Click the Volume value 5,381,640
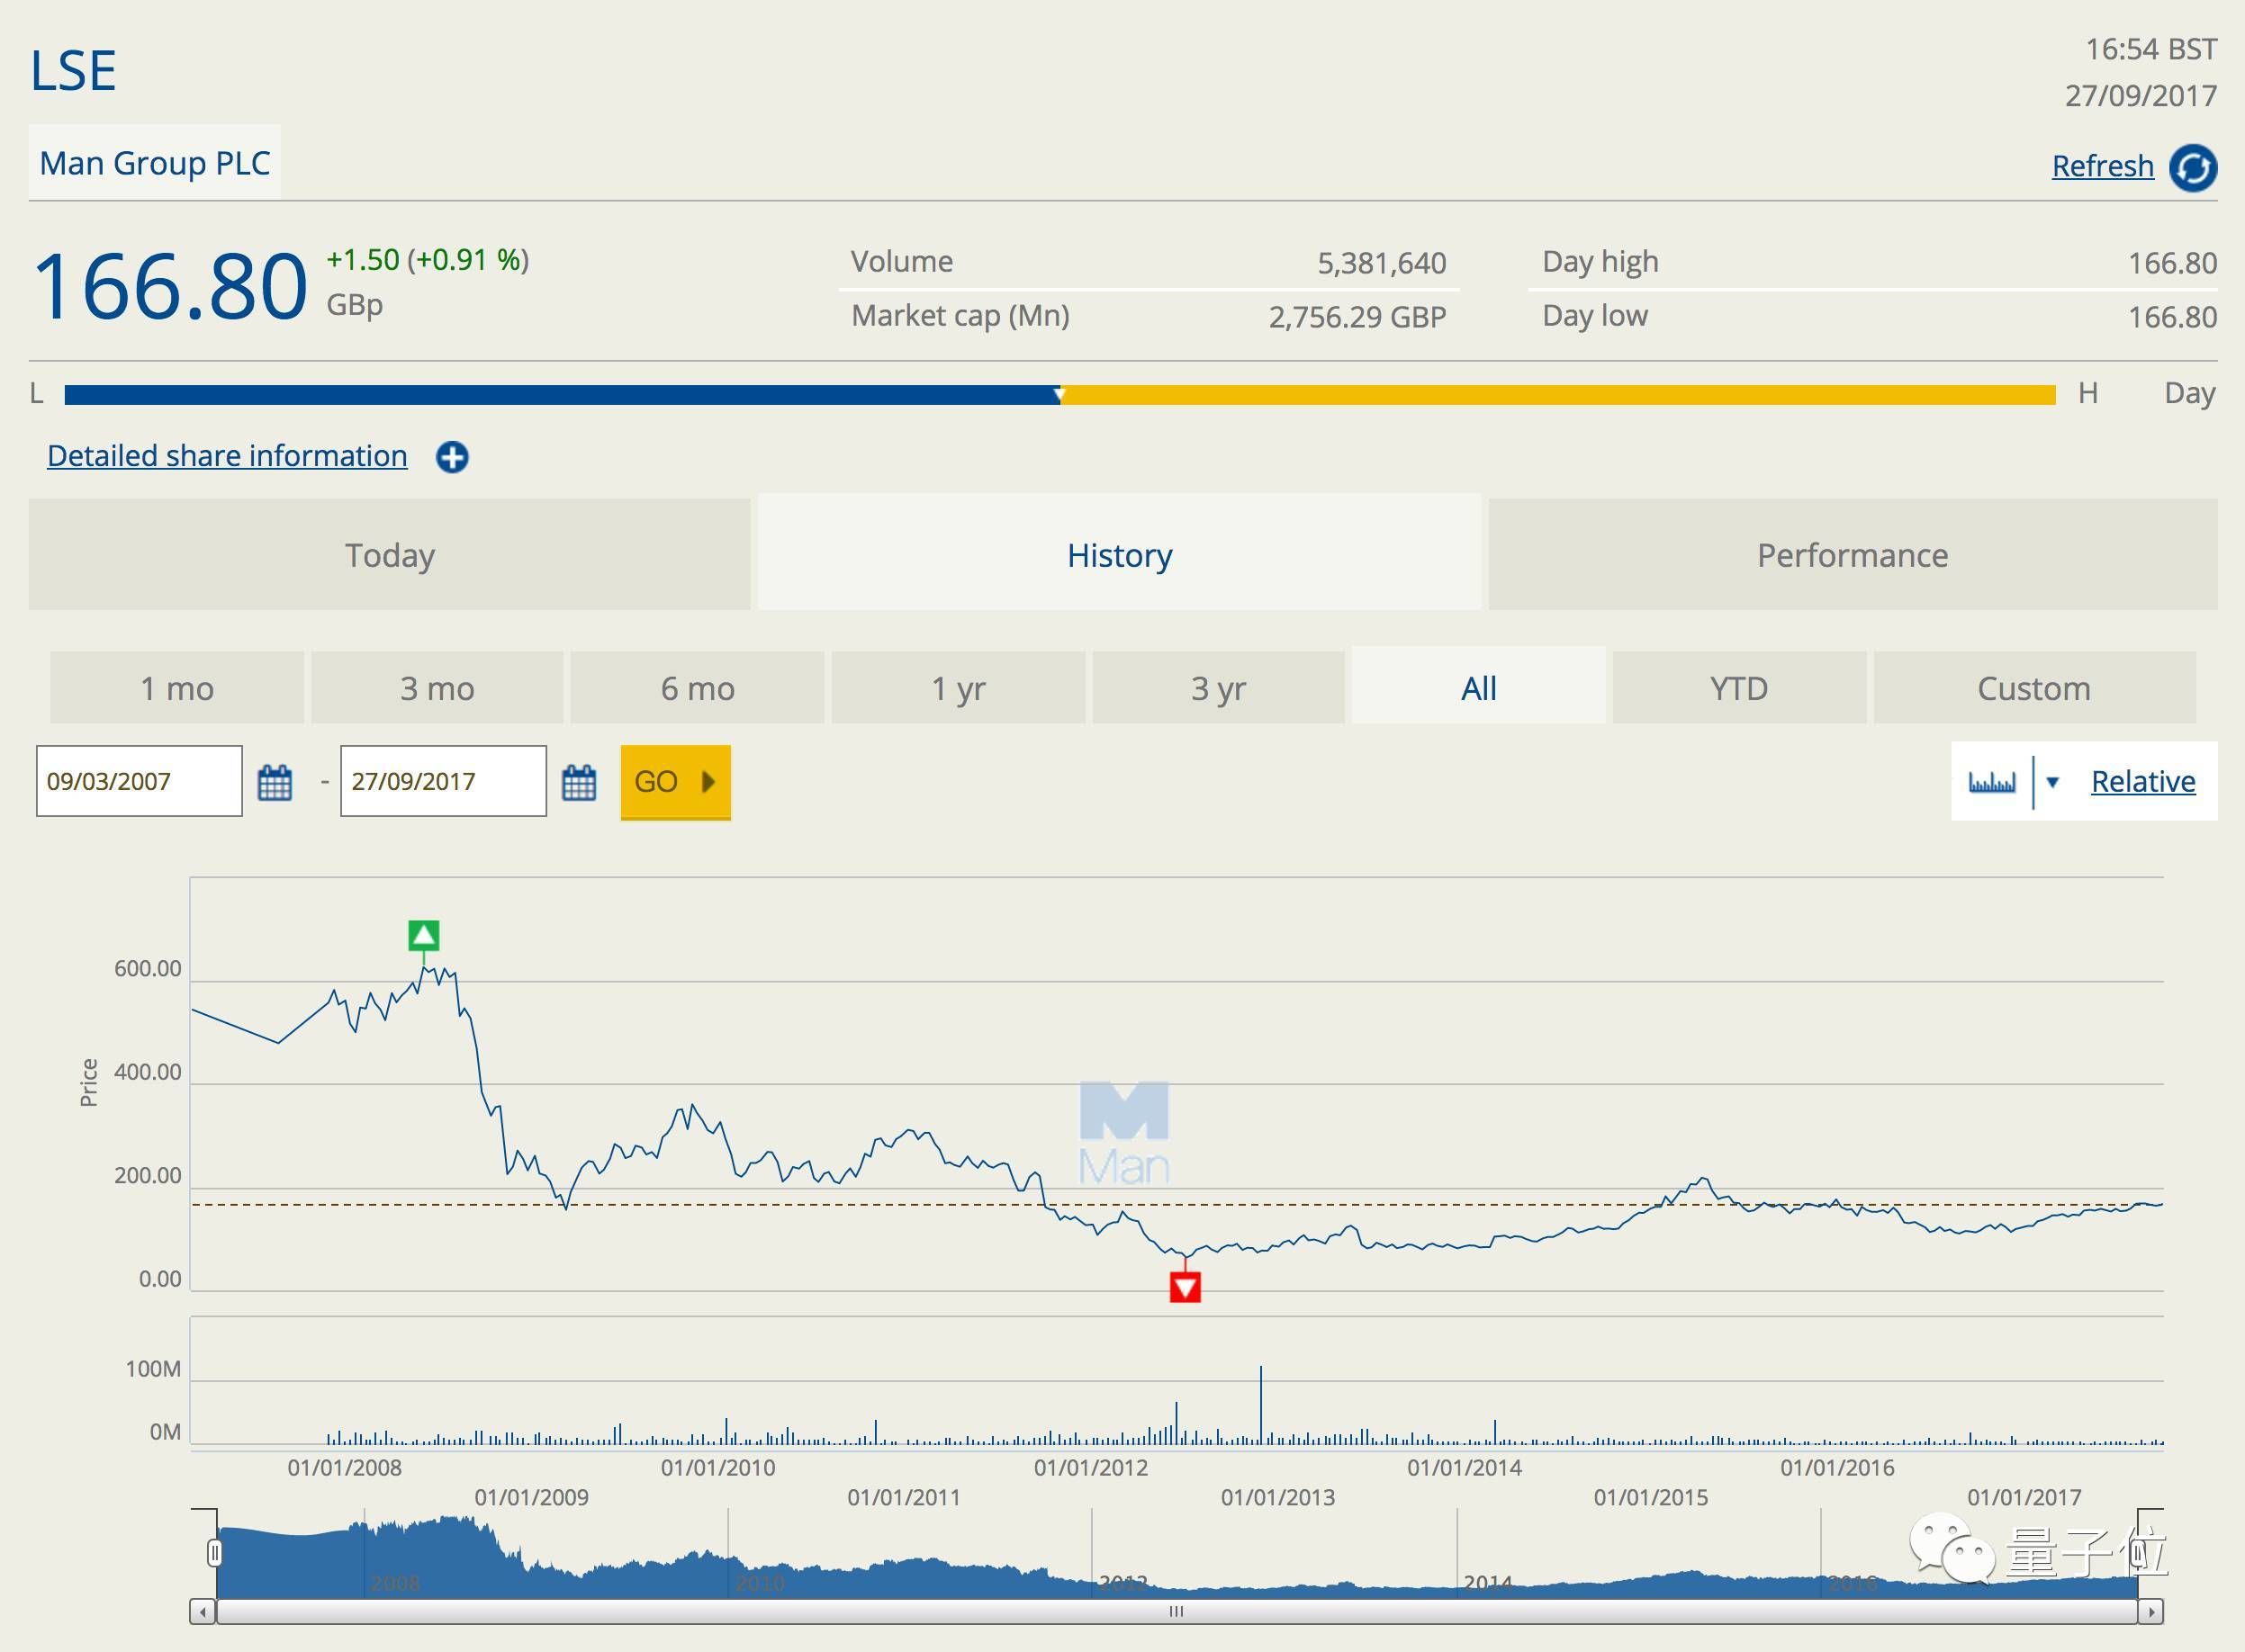This screenshot has width=2245, height=1652. tap(1382, 263)
